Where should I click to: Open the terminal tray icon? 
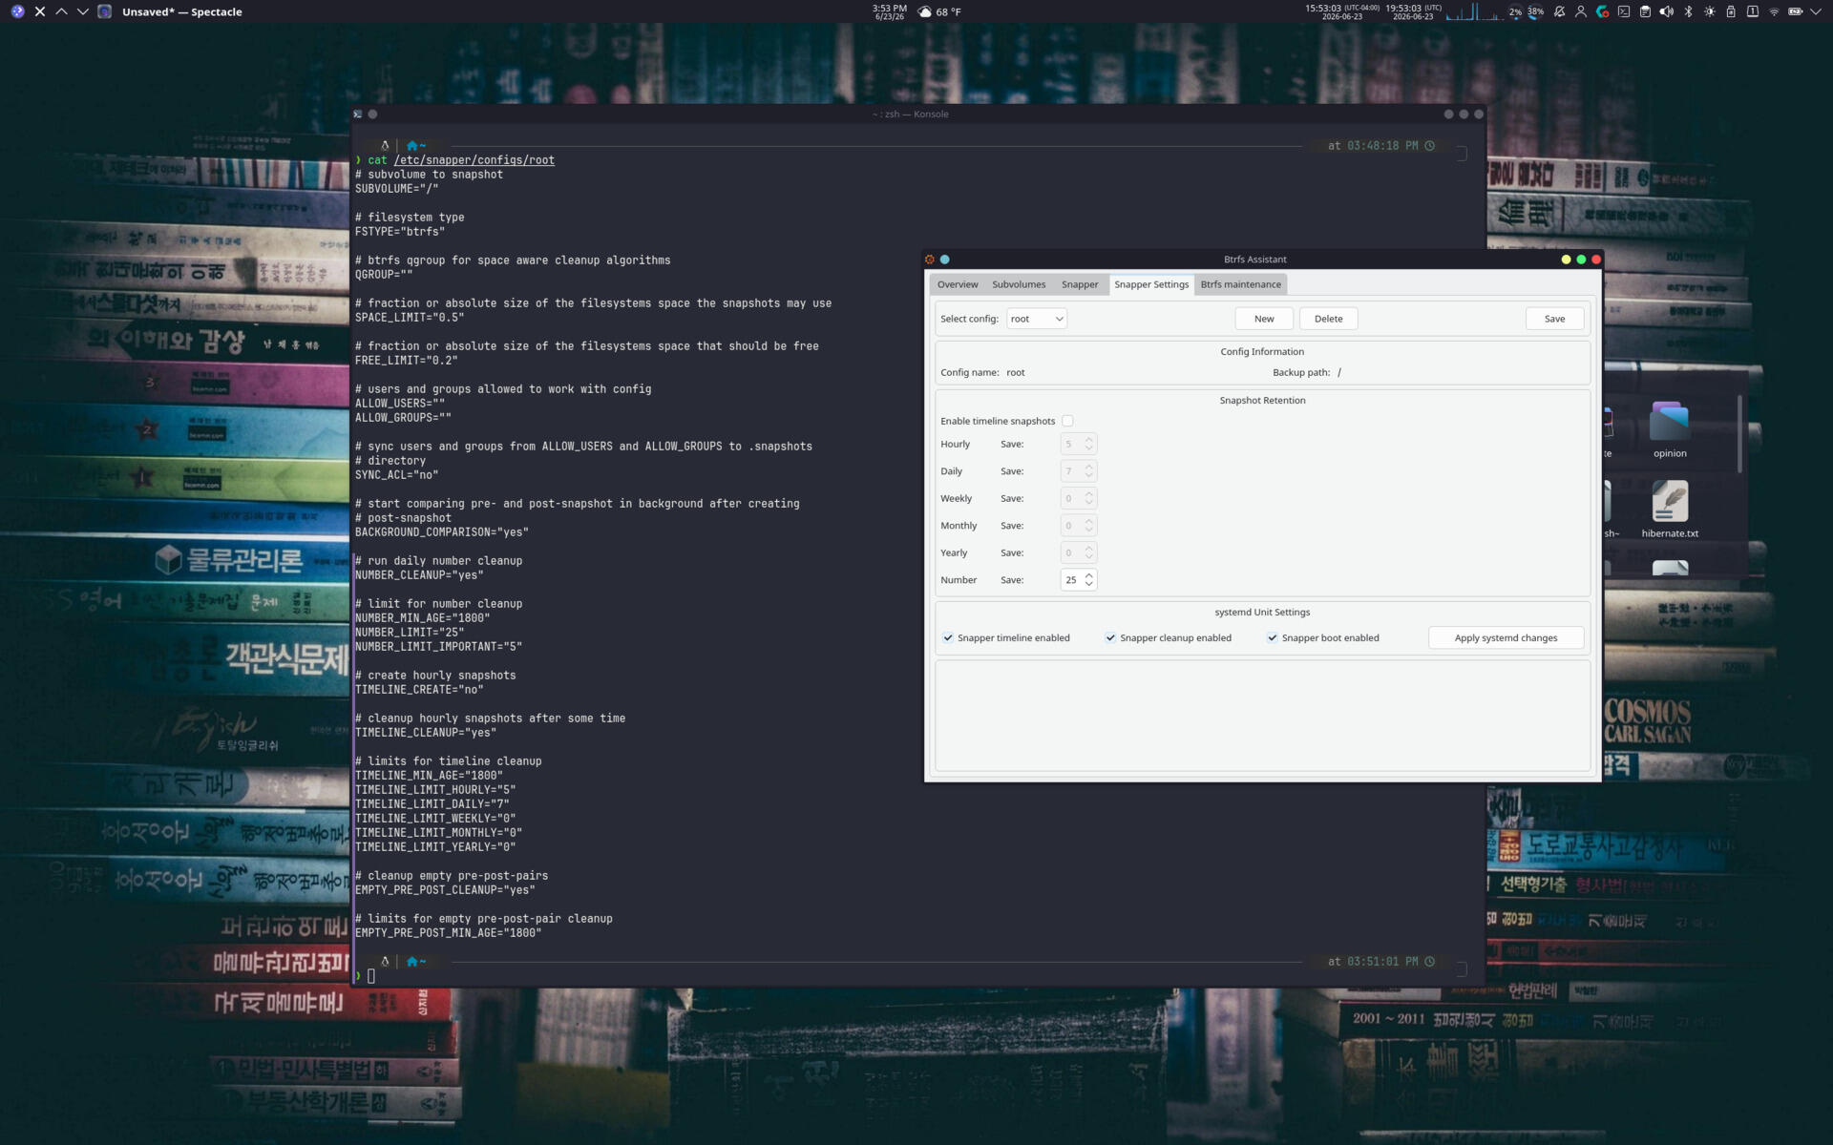(1624, 11)
